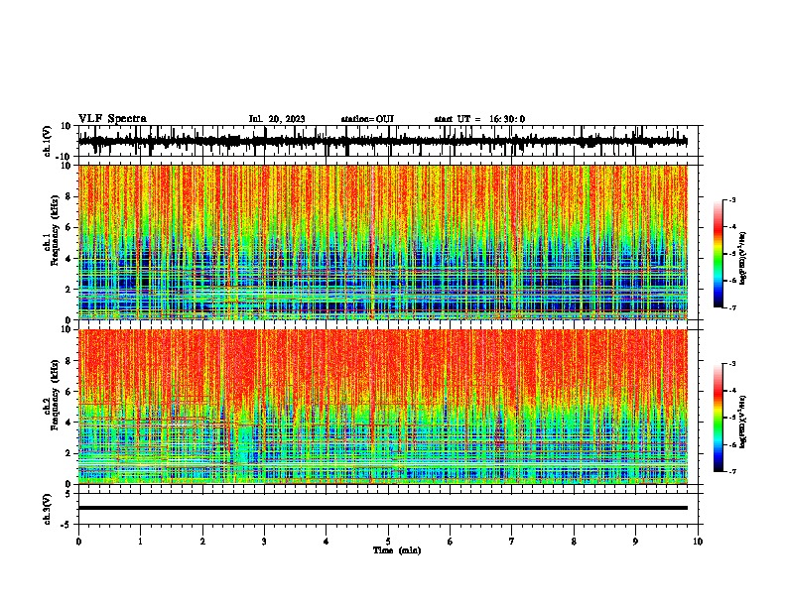Viewport: 786px width, 607px height.
Task: Click the "6" kHz tick on ch.1 spectrogram
Action: point(68,227)
